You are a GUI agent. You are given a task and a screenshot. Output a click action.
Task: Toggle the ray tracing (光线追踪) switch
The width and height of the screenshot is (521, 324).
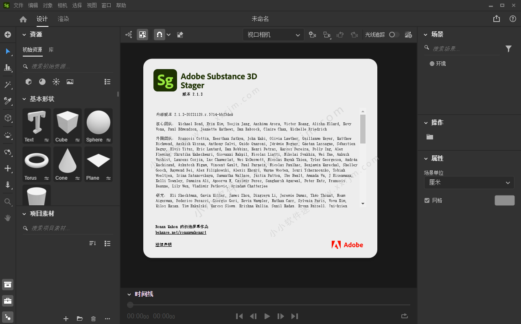tap(394, 35)
